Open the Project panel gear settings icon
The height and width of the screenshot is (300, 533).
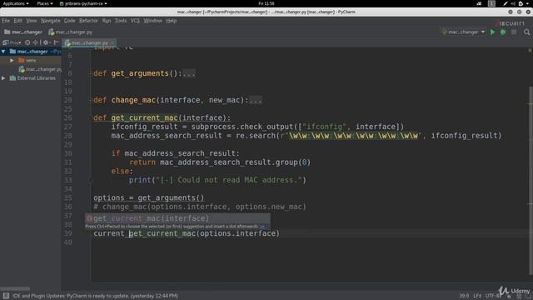46,42
